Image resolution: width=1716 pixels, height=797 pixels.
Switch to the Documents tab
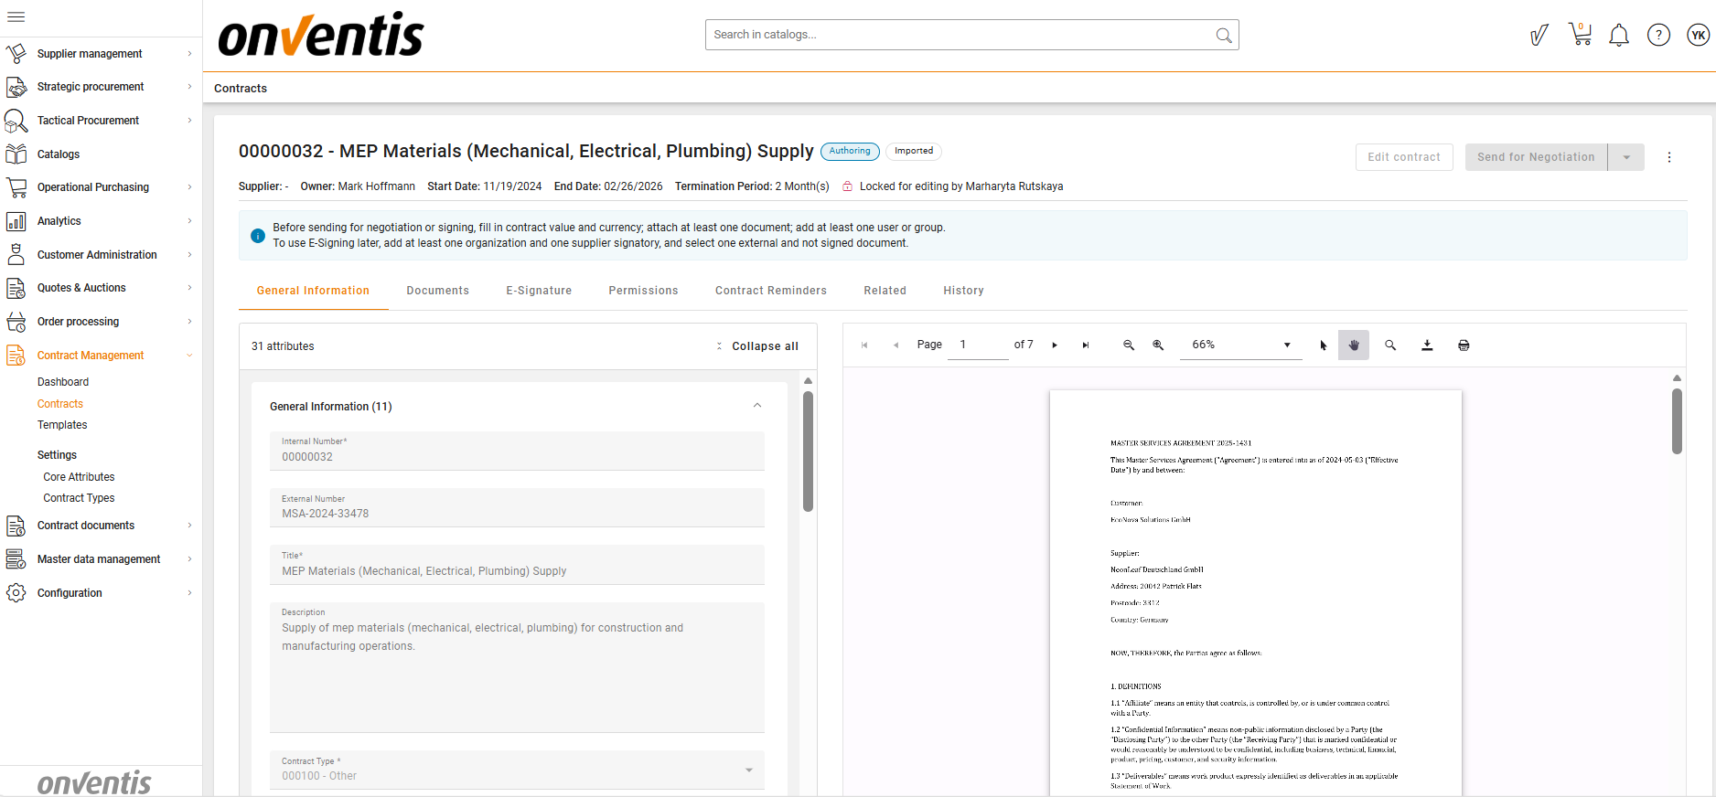click(437, 291)
